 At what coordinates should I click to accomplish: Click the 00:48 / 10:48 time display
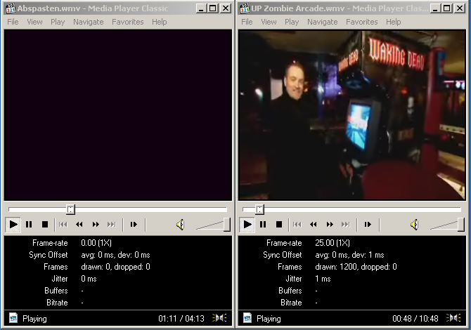click(x=415, y=318)
